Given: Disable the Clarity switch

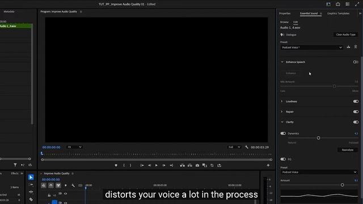Looking at the screenshot, I should (356, 122).
